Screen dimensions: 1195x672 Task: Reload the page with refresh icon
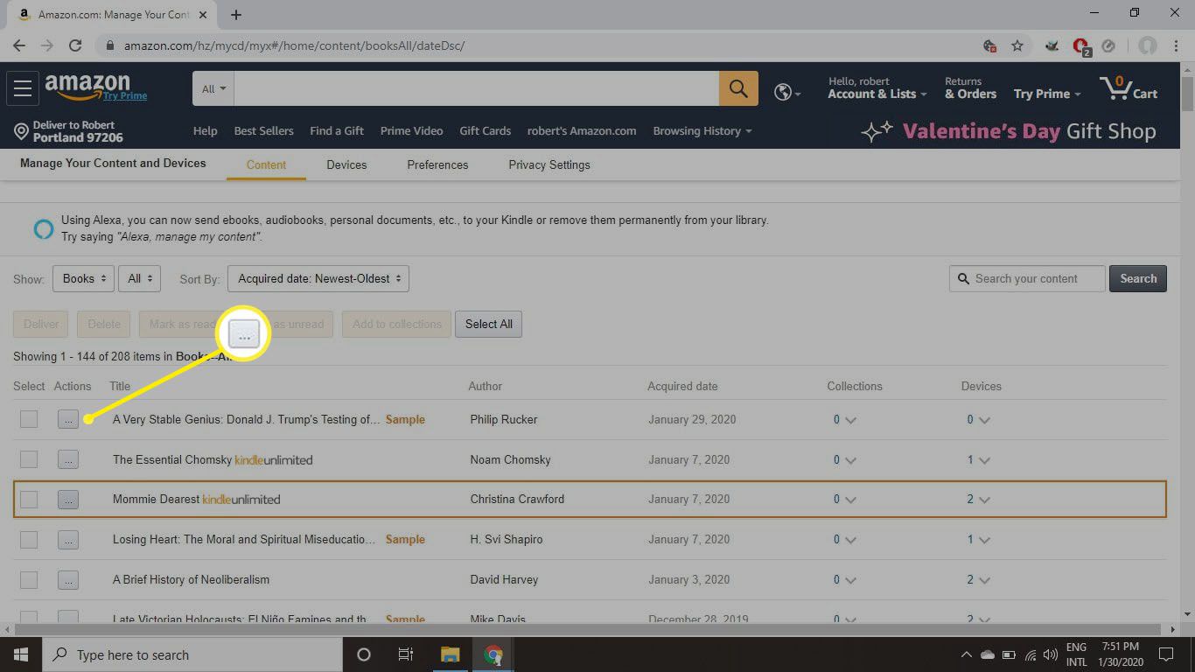pyautogui.click(x=75, y=45)
